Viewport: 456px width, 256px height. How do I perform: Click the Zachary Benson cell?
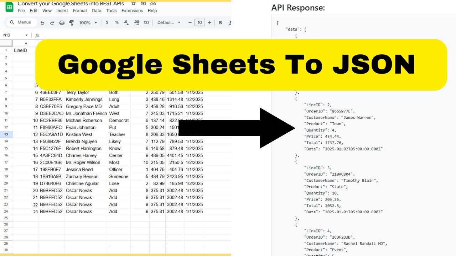click(x=87, y=176)
